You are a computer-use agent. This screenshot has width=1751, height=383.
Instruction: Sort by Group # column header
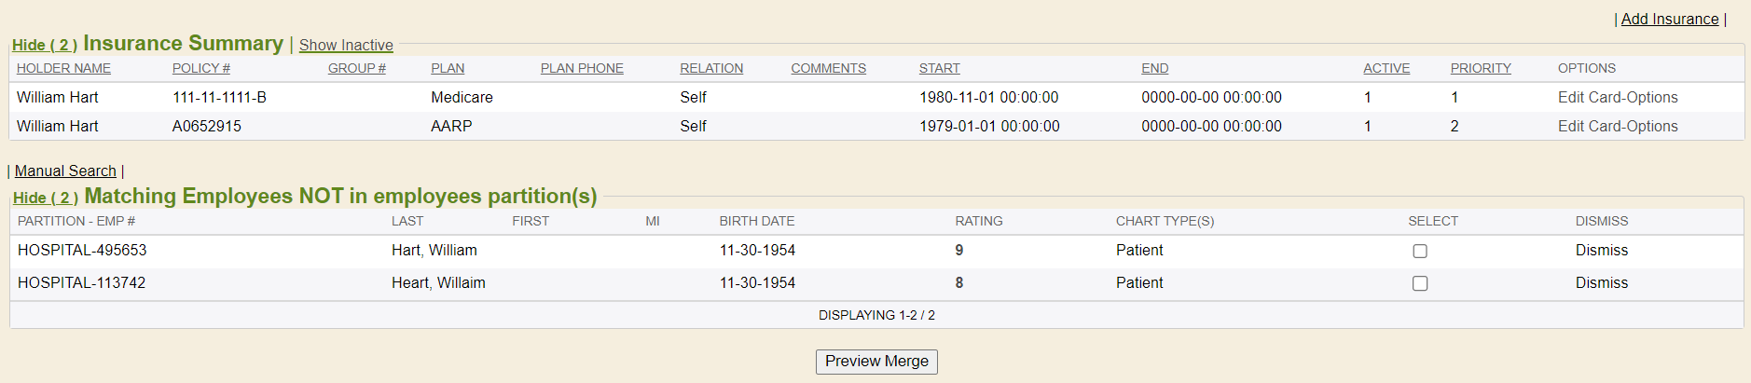tap(356, 68)
